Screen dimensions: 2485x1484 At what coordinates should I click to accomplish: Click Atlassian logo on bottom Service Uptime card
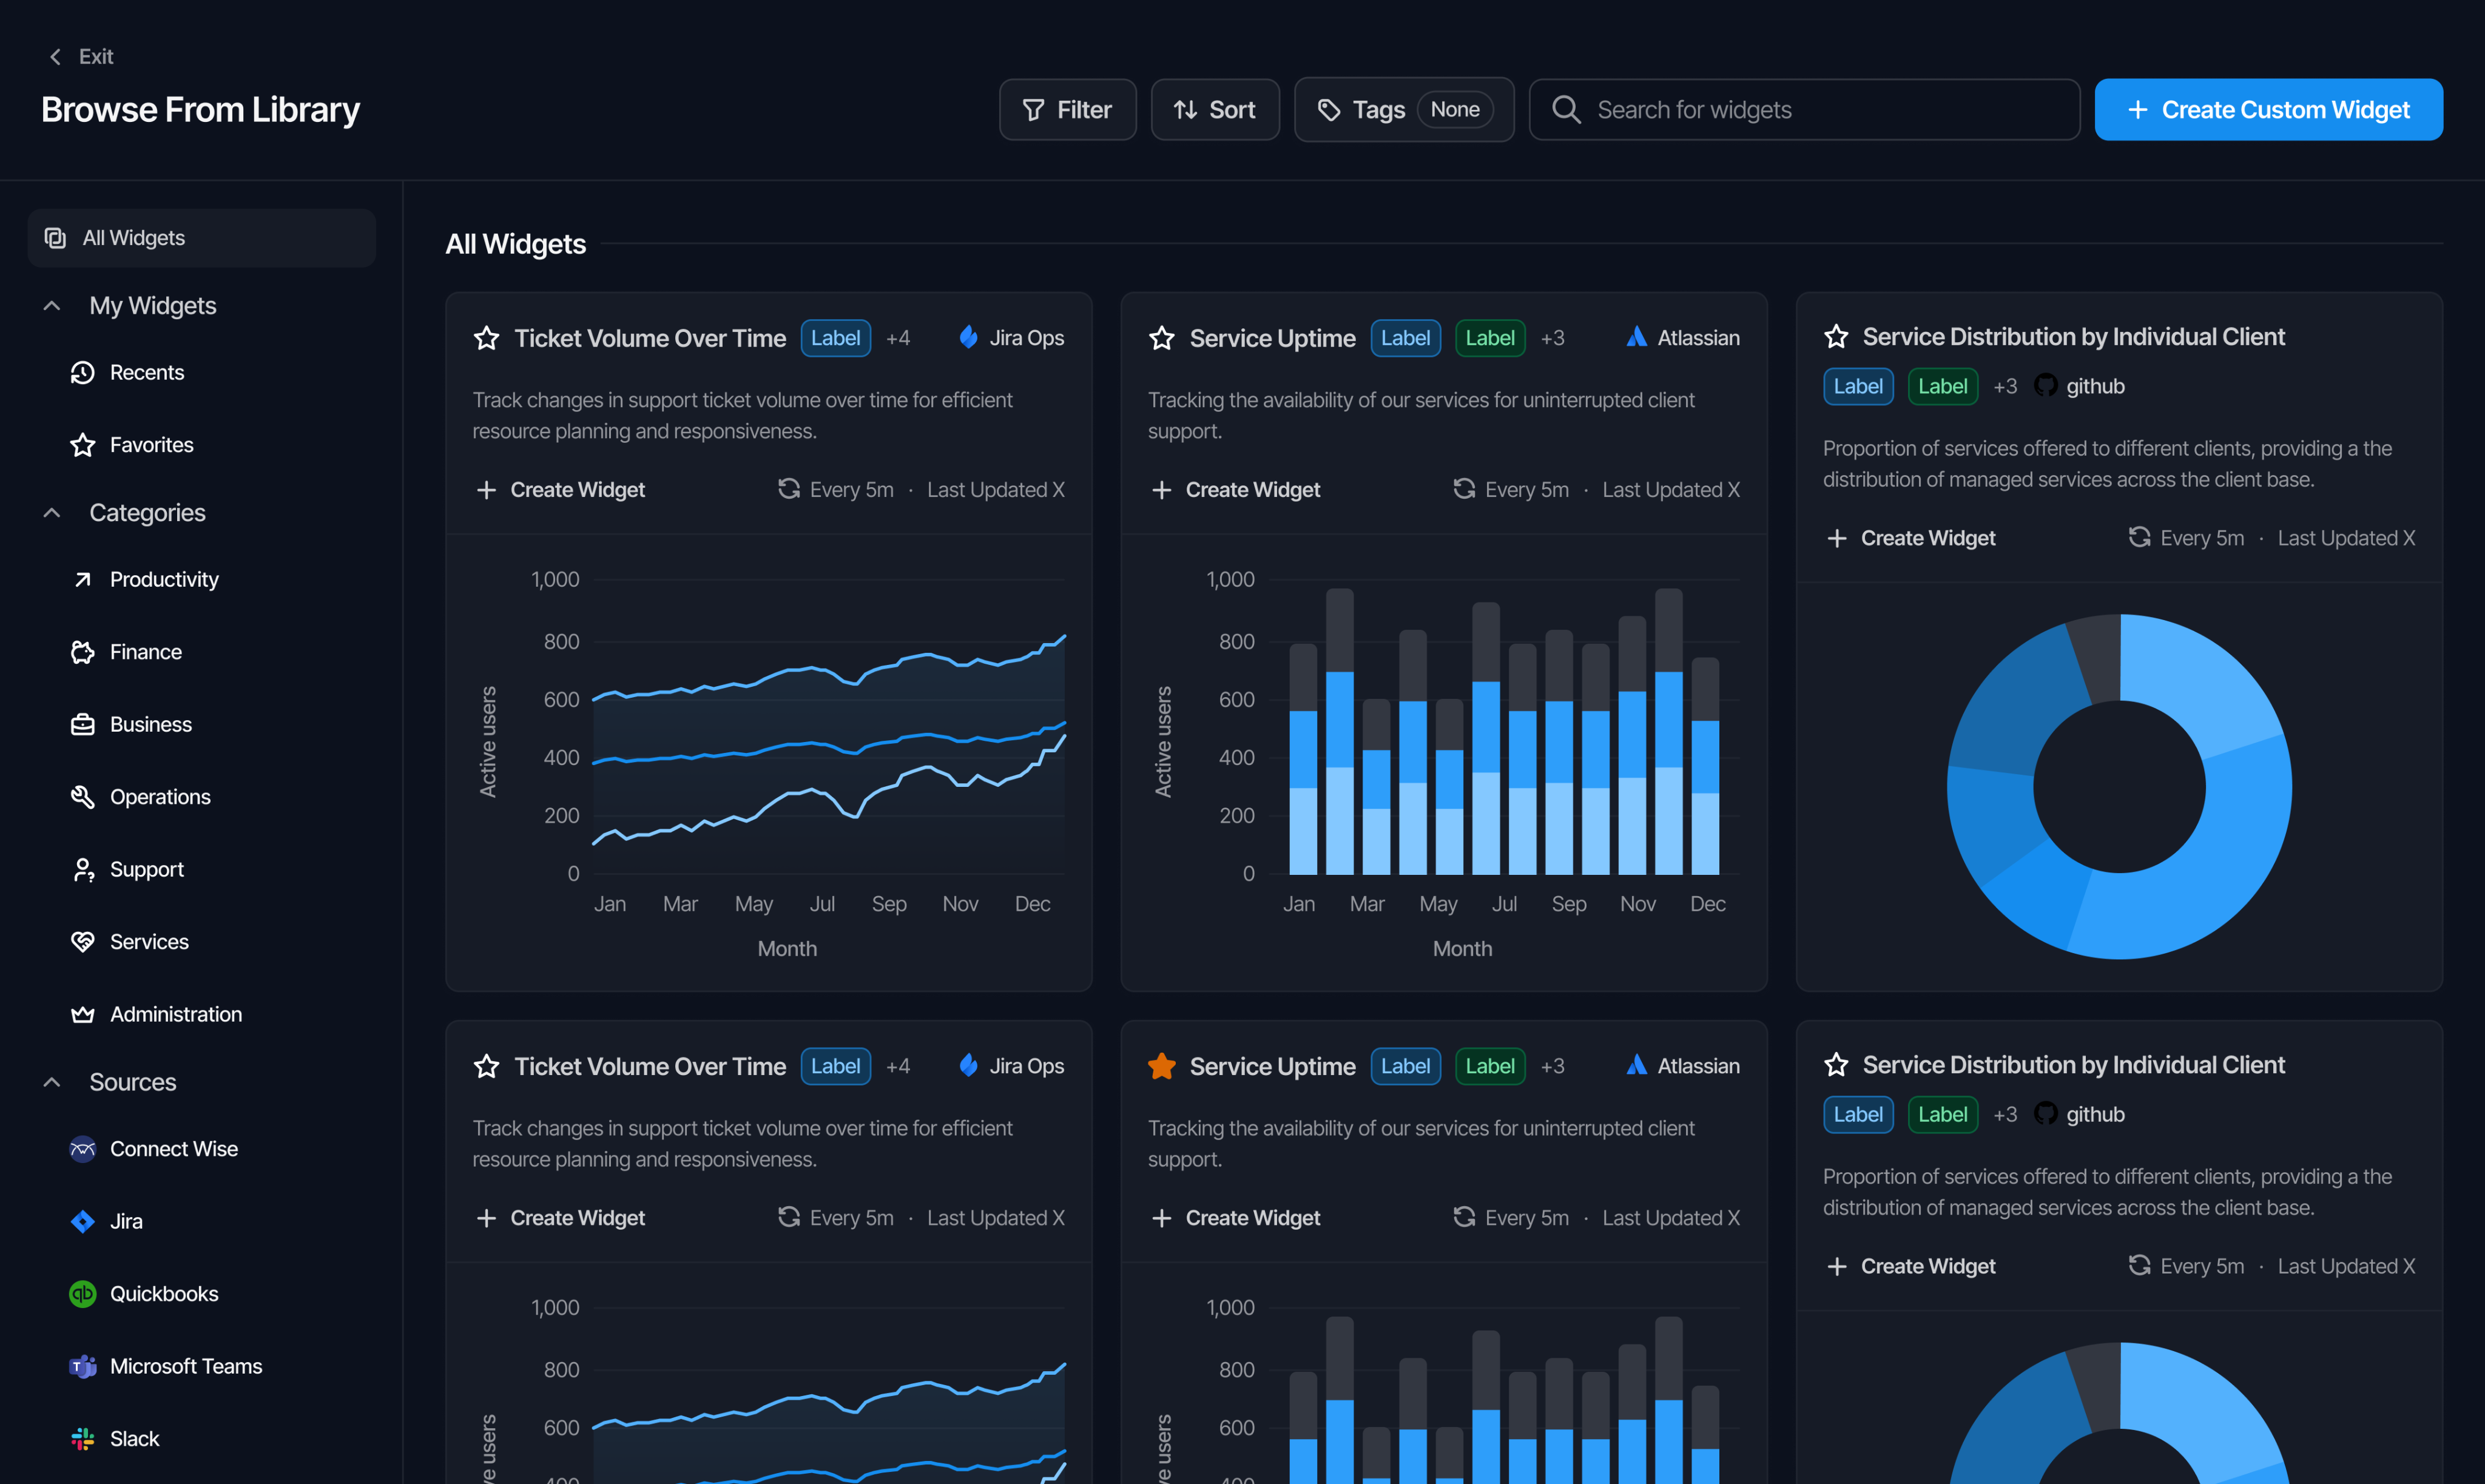click(1637, 1066)
